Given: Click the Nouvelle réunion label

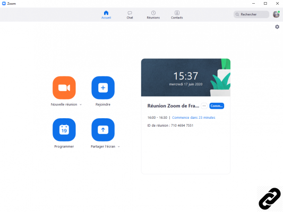Looking at the screenshot, I should (x=64, y=104).
